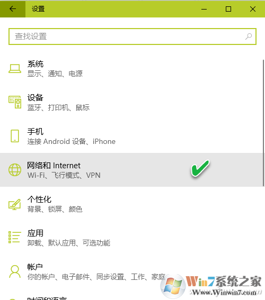This screenshot has height=300, width=265.
Task: Minimize the Settings window
Action: [204, 9]
